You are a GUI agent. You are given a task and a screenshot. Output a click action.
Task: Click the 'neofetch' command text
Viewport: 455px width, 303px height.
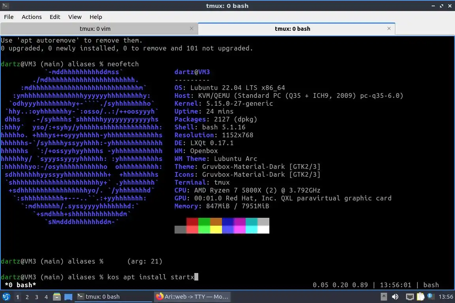(123, 64)
